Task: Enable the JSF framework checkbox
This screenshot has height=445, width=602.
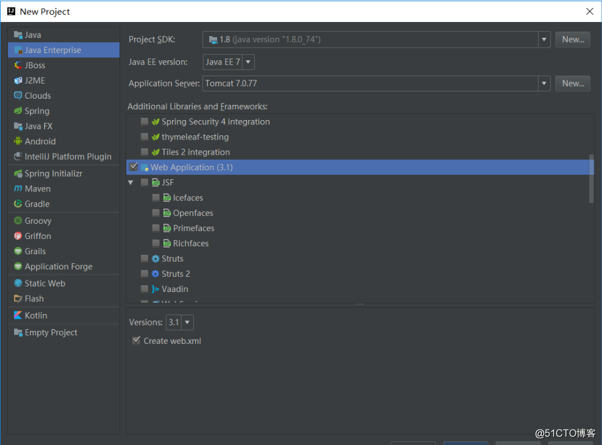Action: pyautogui.click(x=145, y=182)
